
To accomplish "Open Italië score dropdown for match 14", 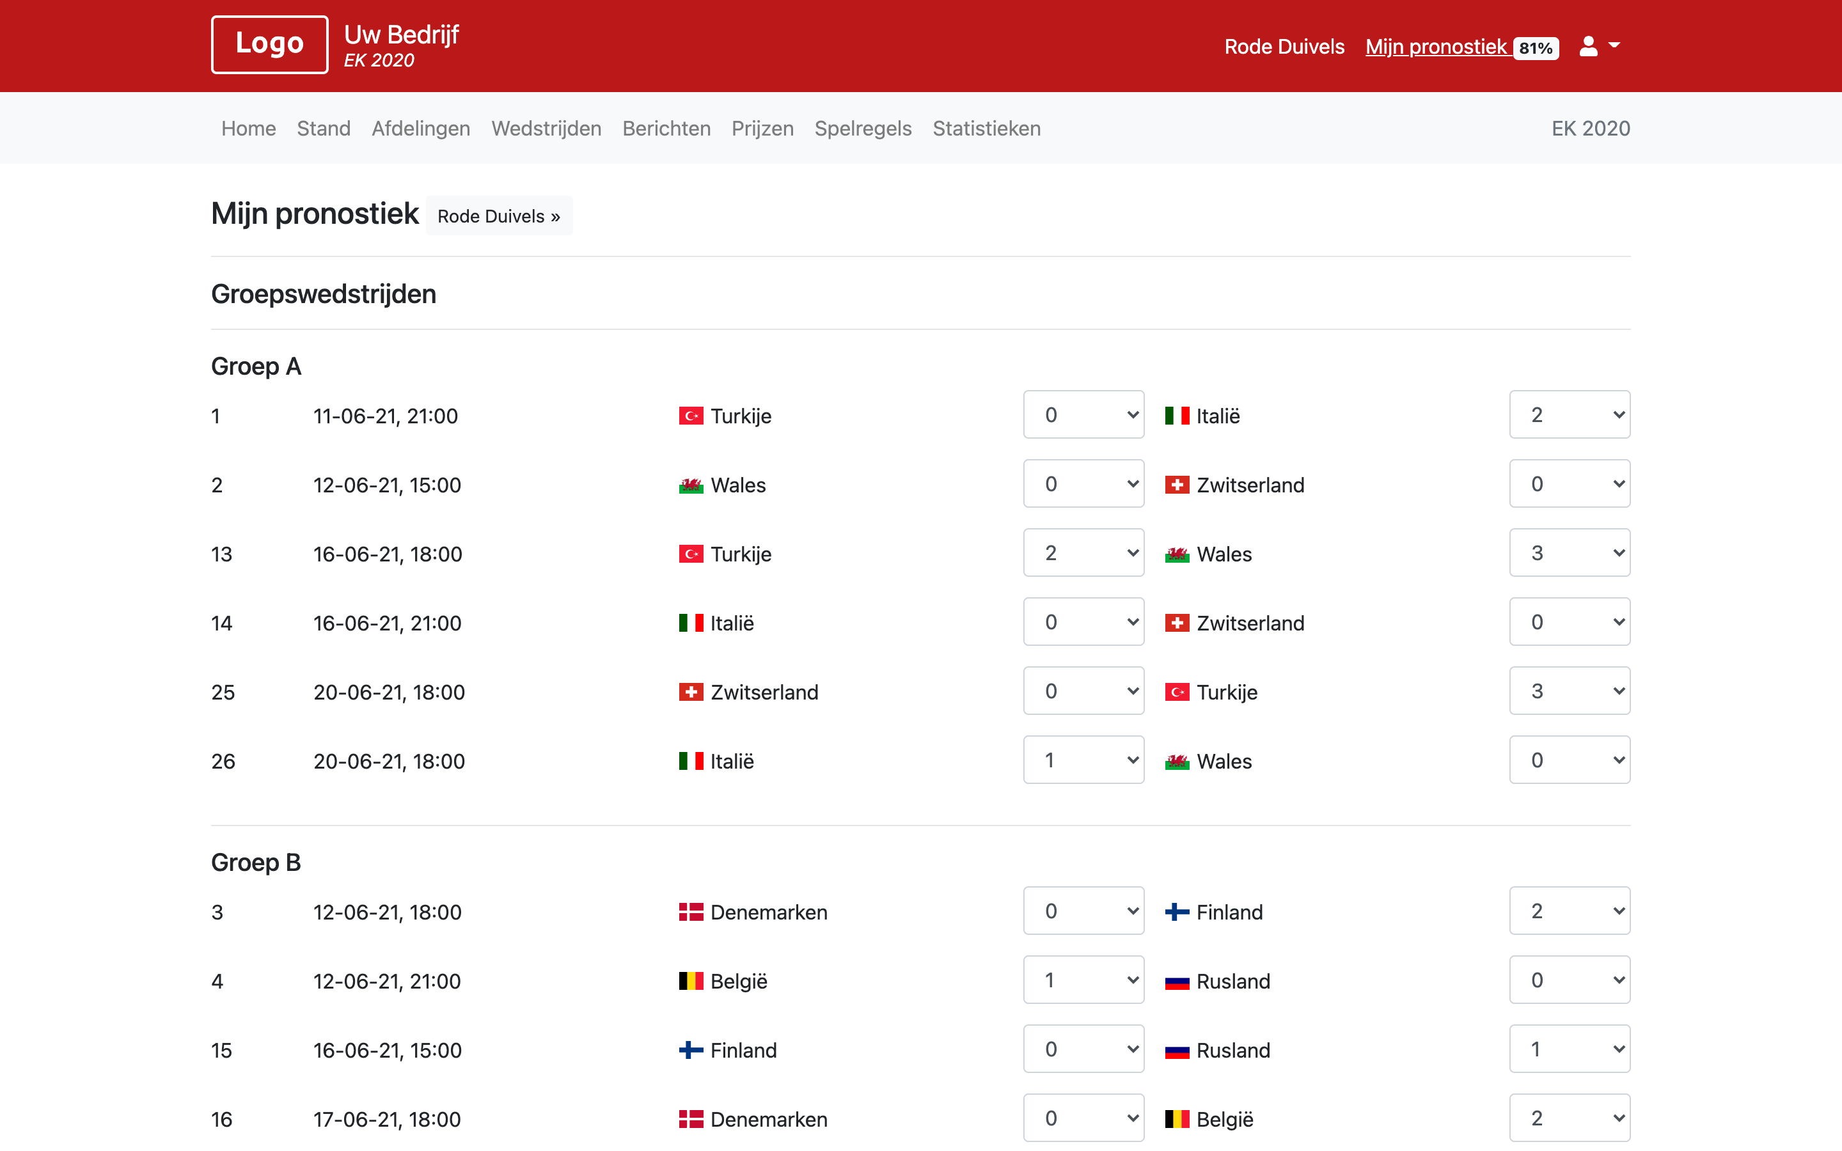I will [x=1083, y=622].
